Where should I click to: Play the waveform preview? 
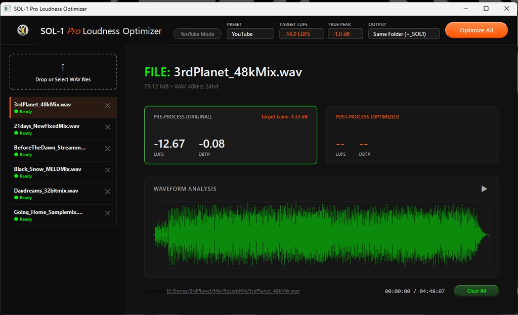point(484,188)
